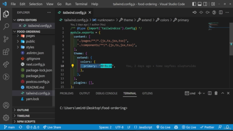Click the lightbulb quick fix icon
233x131 pixels.
(x=72, y=66)
